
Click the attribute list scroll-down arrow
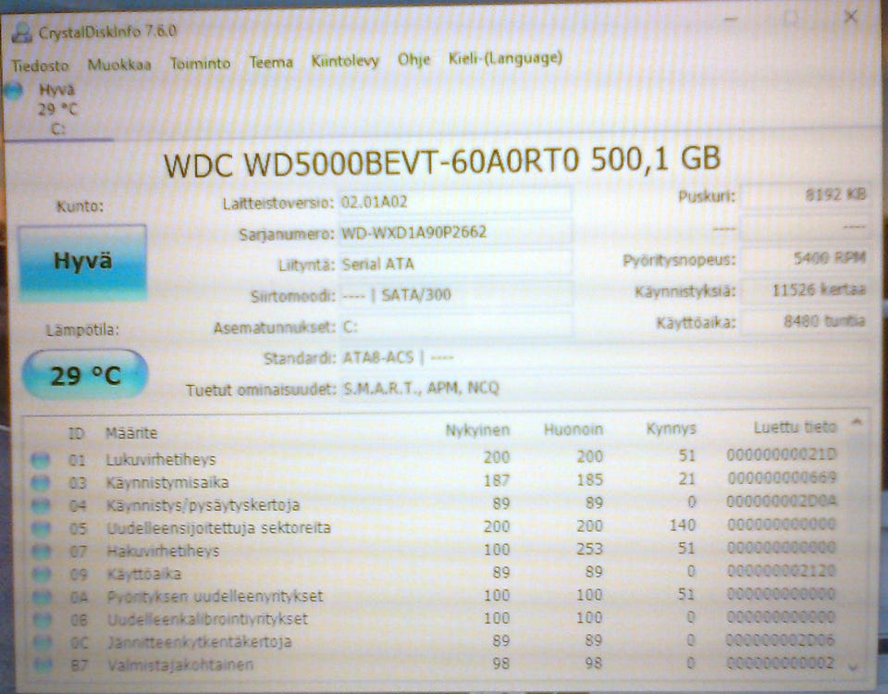855,668
